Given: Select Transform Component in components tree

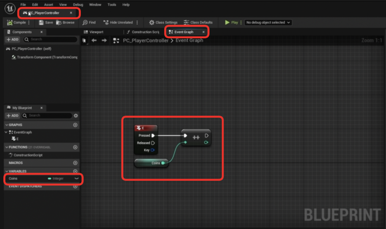Looking at the screenshot, I should pyautogui.click(x=45, y=57).
